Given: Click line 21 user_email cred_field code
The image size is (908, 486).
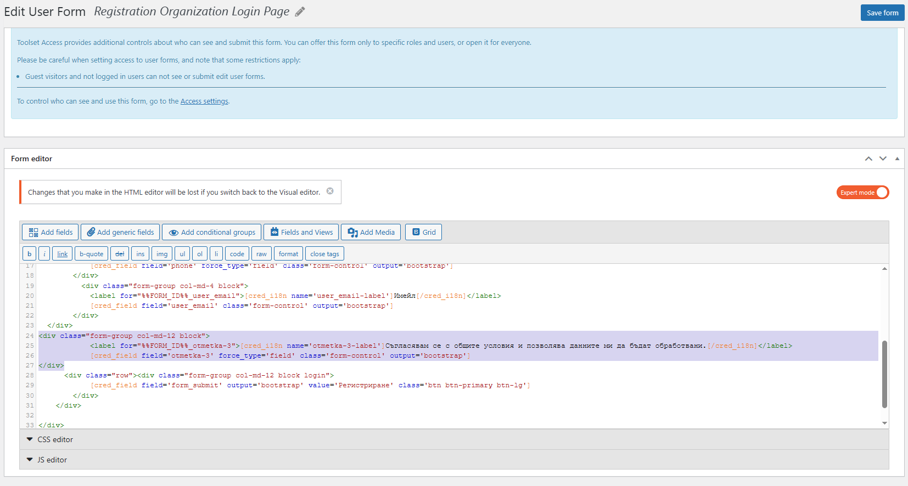Looking at the screenshot, I should click(242, 306).
